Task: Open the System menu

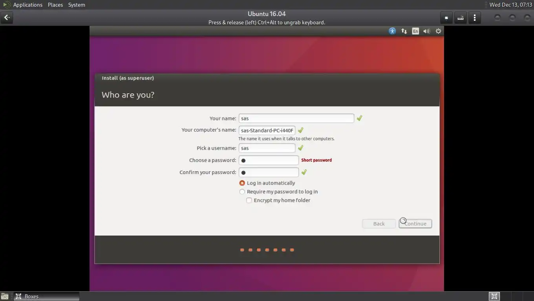Action: (x=77, y=5)
